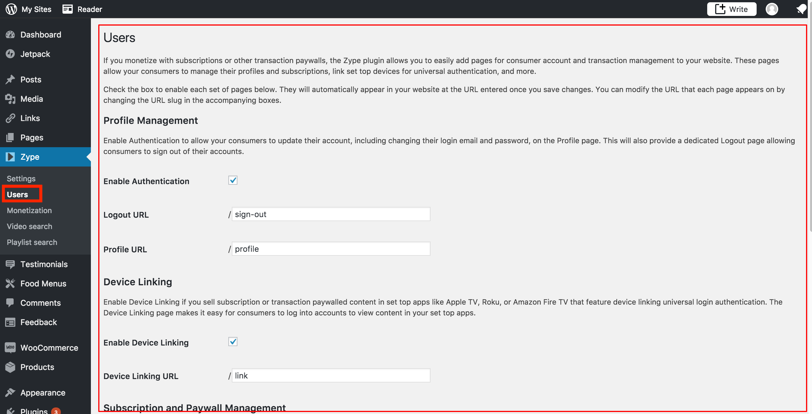Click the Food Menus utensils icon
The height and width of the screenshot is (414, 812).
[x=10, y=284]
